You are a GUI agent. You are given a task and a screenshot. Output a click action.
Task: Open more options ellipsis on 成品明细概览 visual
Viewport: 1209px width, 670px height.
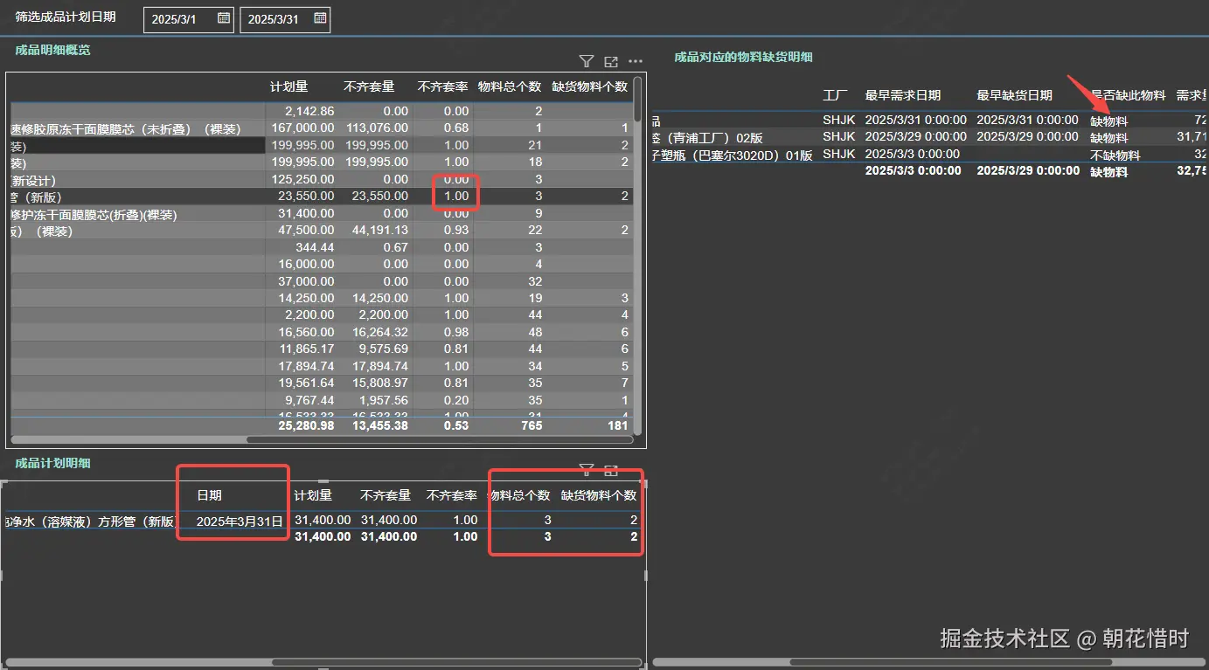coord(636,61)
